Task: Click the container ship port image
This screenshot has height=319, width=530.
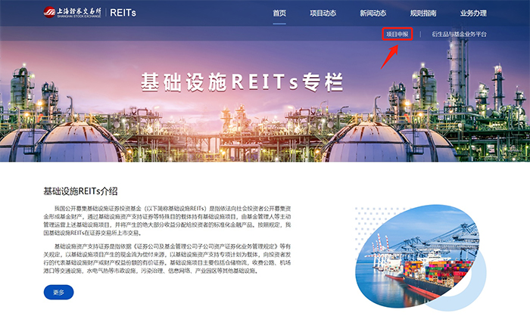Action: [418, 256]
